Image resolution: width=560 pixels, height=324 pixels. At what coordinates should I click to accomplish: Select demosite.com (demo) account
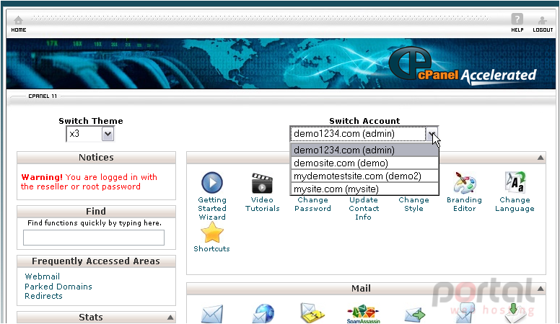[364, 163]
